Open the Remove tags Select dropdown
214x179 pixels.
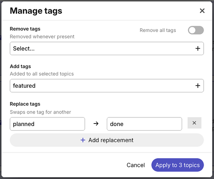coord(107,49)
